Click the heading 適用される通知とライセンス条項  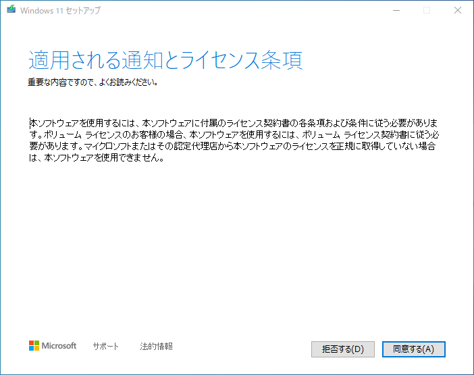coord(165,60)
